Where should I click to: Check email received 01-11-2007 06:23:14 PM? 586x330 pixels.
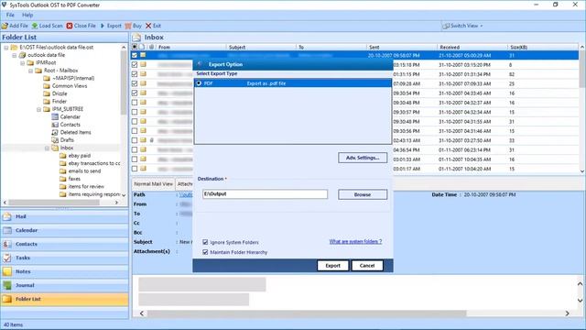(x=135, y=149)
